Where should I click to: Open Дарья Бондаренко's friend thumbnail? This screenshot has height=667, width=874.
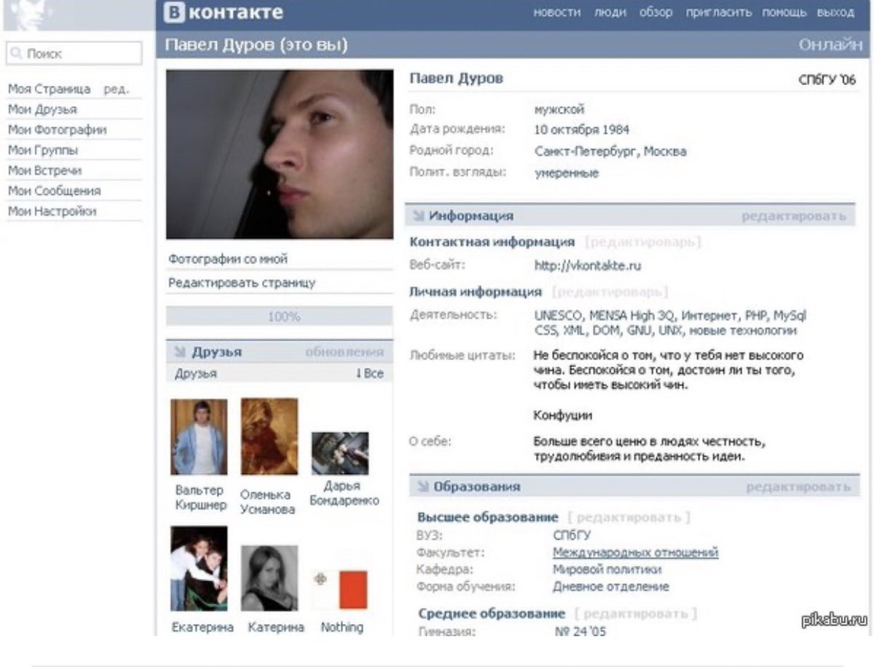tap(340, 454)
